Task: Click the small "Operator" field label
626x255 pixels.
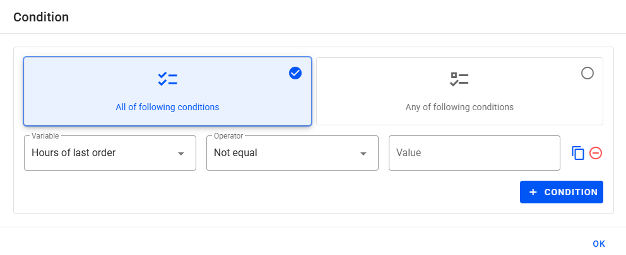Action: tap(228, 136)
